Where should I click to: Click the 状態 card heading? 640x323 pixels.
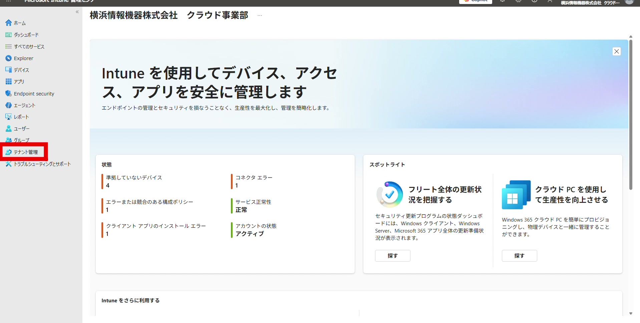[107, 165]
